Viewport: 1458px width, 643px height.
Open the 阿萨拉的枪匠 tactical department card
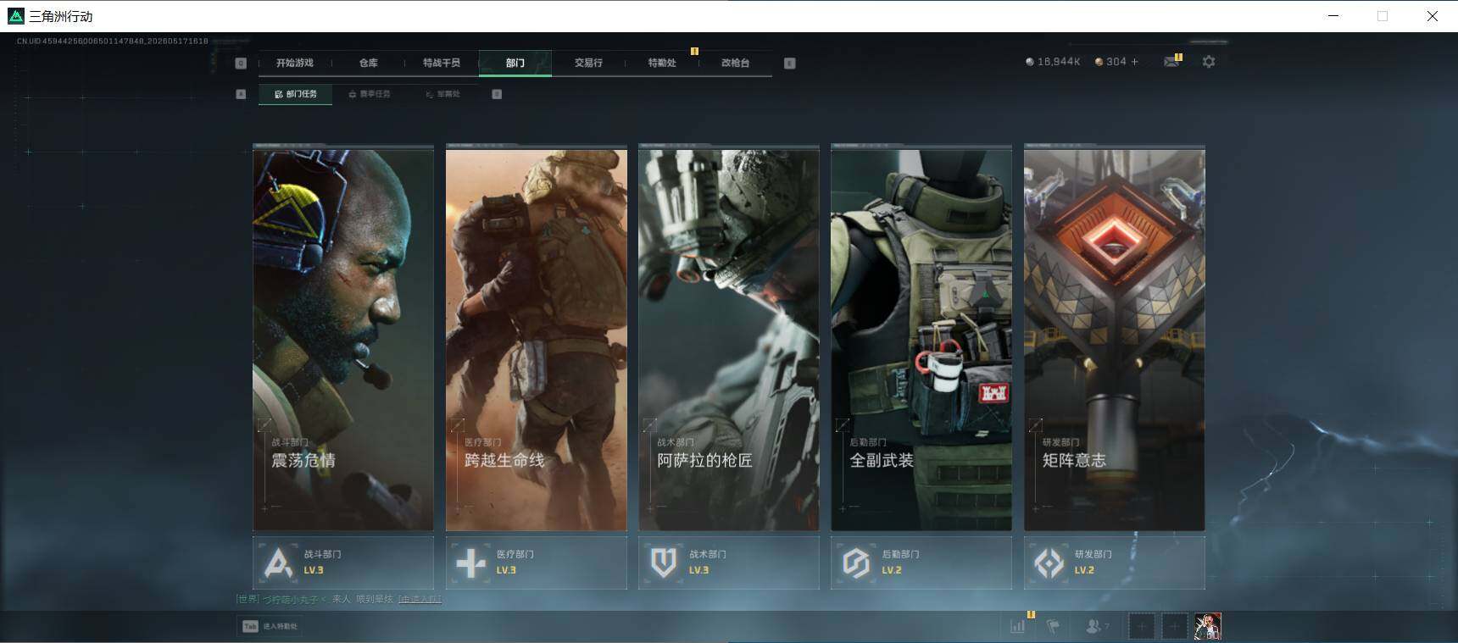point(729,339)
